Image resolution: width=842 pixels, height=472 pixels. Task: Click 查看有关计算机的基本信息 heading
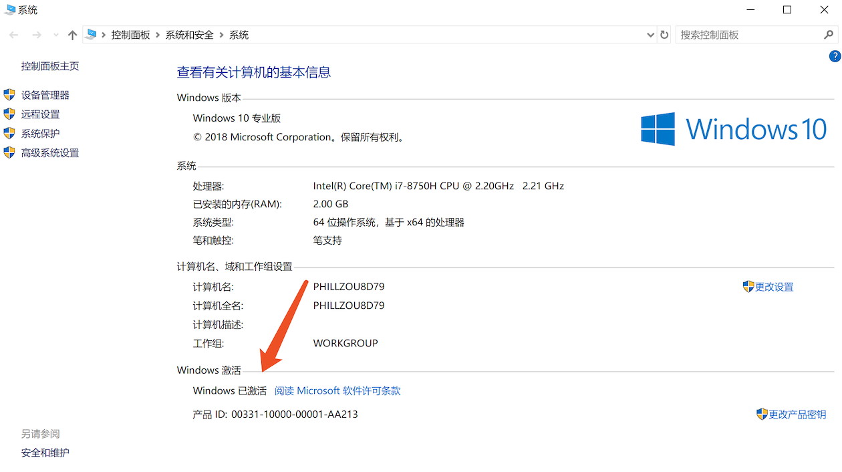[254, 72]
